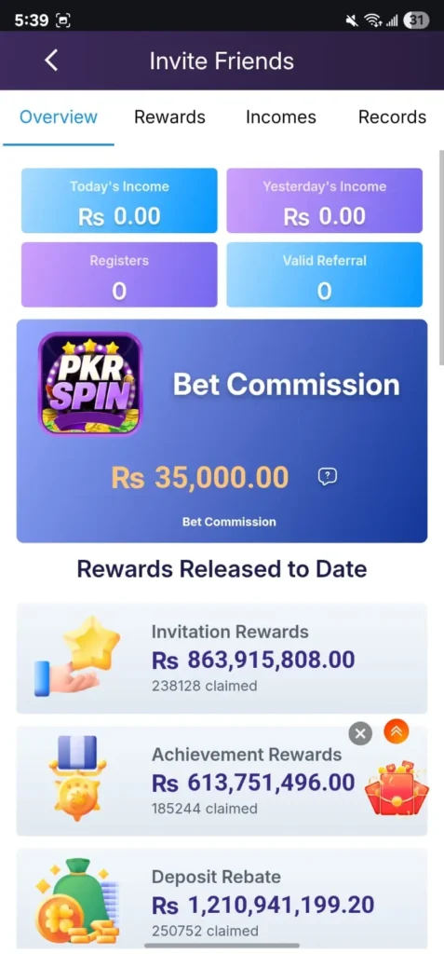Collapse the orange double-chevron up button
This screenshot has height=954, width=444.
397,732
